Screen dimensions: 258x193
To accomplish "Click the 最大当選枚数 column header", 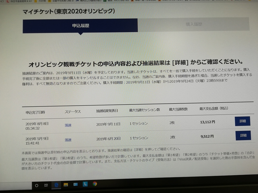I will pyautogui.click(x=178, y=109).
